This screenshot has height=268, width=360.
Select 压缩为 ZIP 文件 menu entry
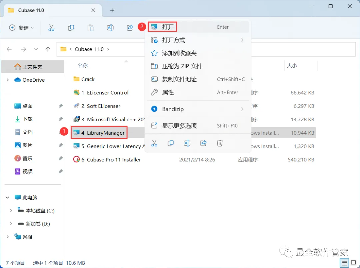(198, 66)
